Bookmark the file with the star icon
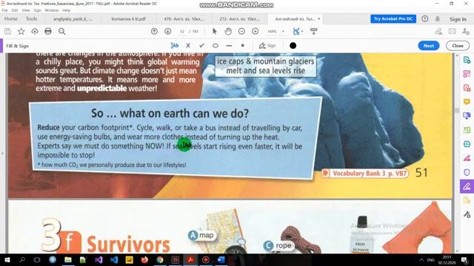This screenshot has height=266, width=474. pyautogui.click(x=21, y=31)
